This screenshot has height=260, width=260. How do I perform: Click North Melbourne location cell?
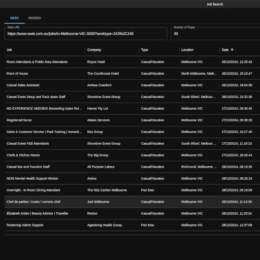[x=199, y=74]
